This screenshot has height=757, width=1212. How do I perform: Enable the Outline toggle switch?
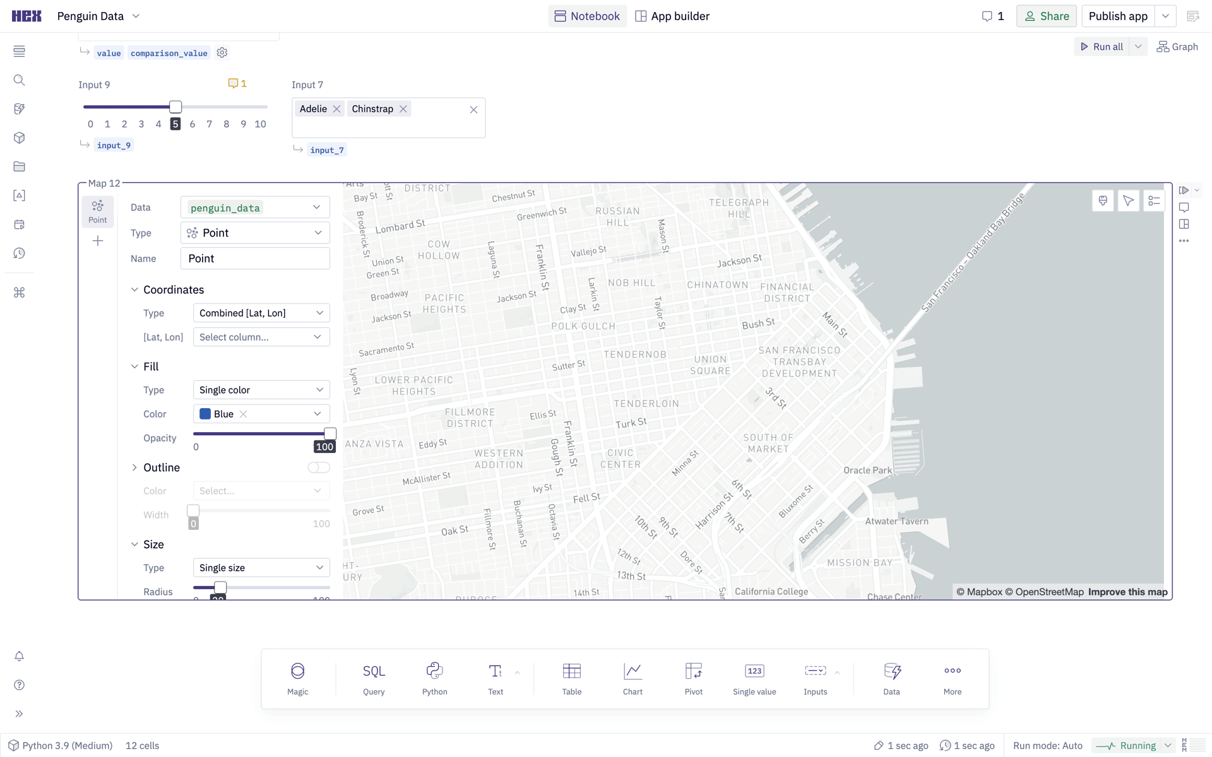point(319,467)
